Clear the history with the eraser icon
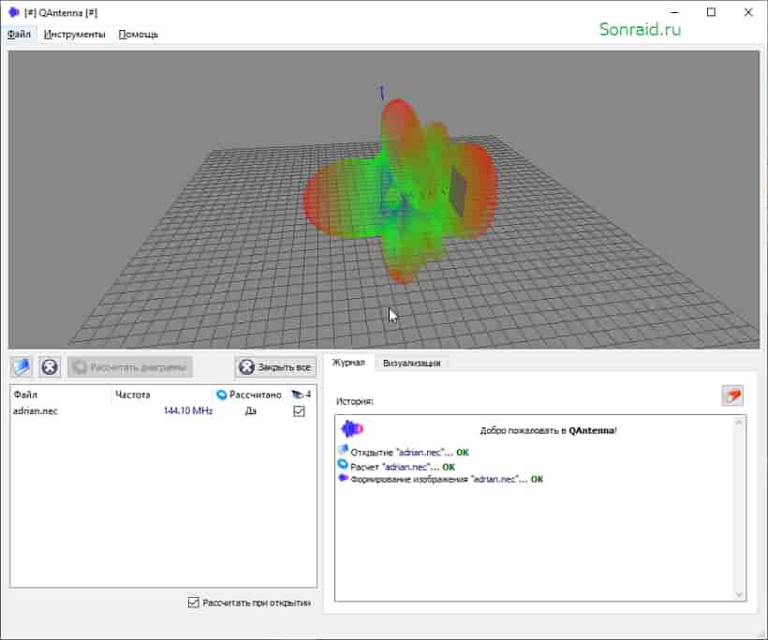The width and height of the screenshot is (768, 640). 732,396
